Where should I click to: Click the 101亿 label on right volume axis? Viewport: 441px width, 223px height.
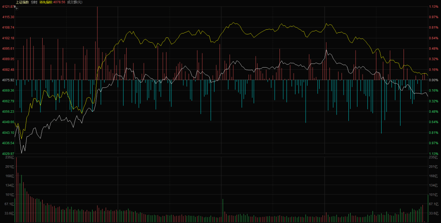point(434,195)
